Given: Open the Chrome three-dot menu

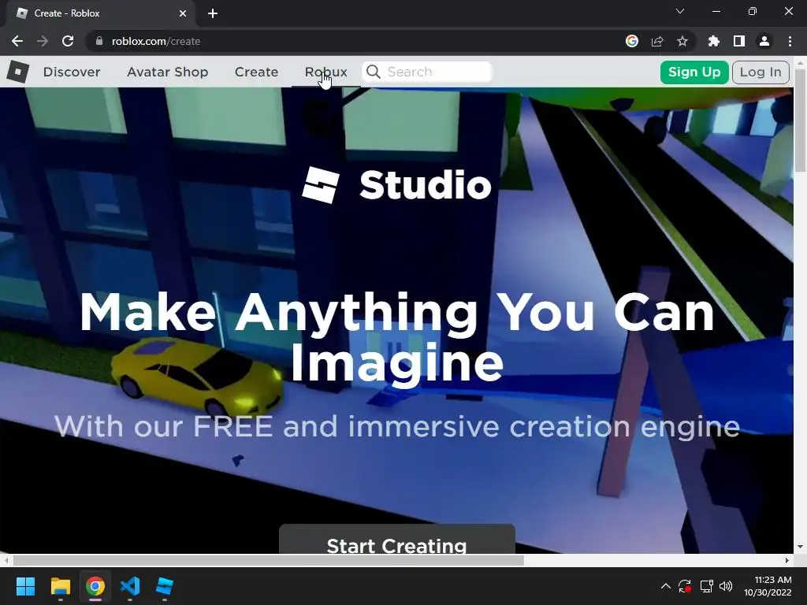Looking at the screenshot, I should [x=790, y=41].
